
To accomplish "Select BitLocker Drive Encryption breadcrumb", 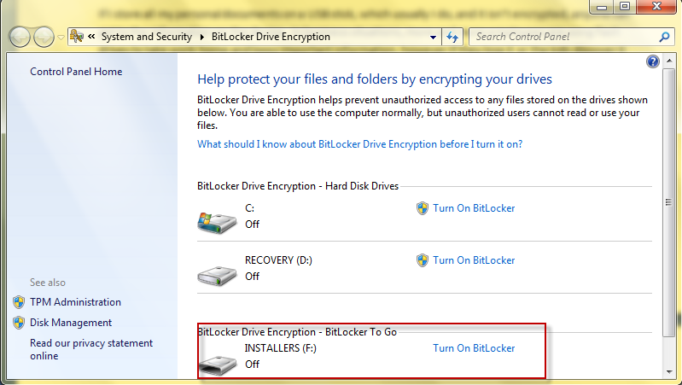I will 271,37.
